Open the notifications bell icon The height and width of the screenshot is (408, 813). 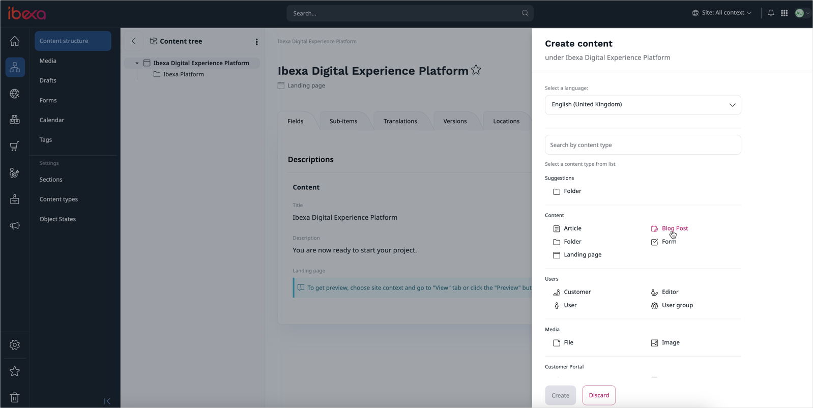coord(771,13)
